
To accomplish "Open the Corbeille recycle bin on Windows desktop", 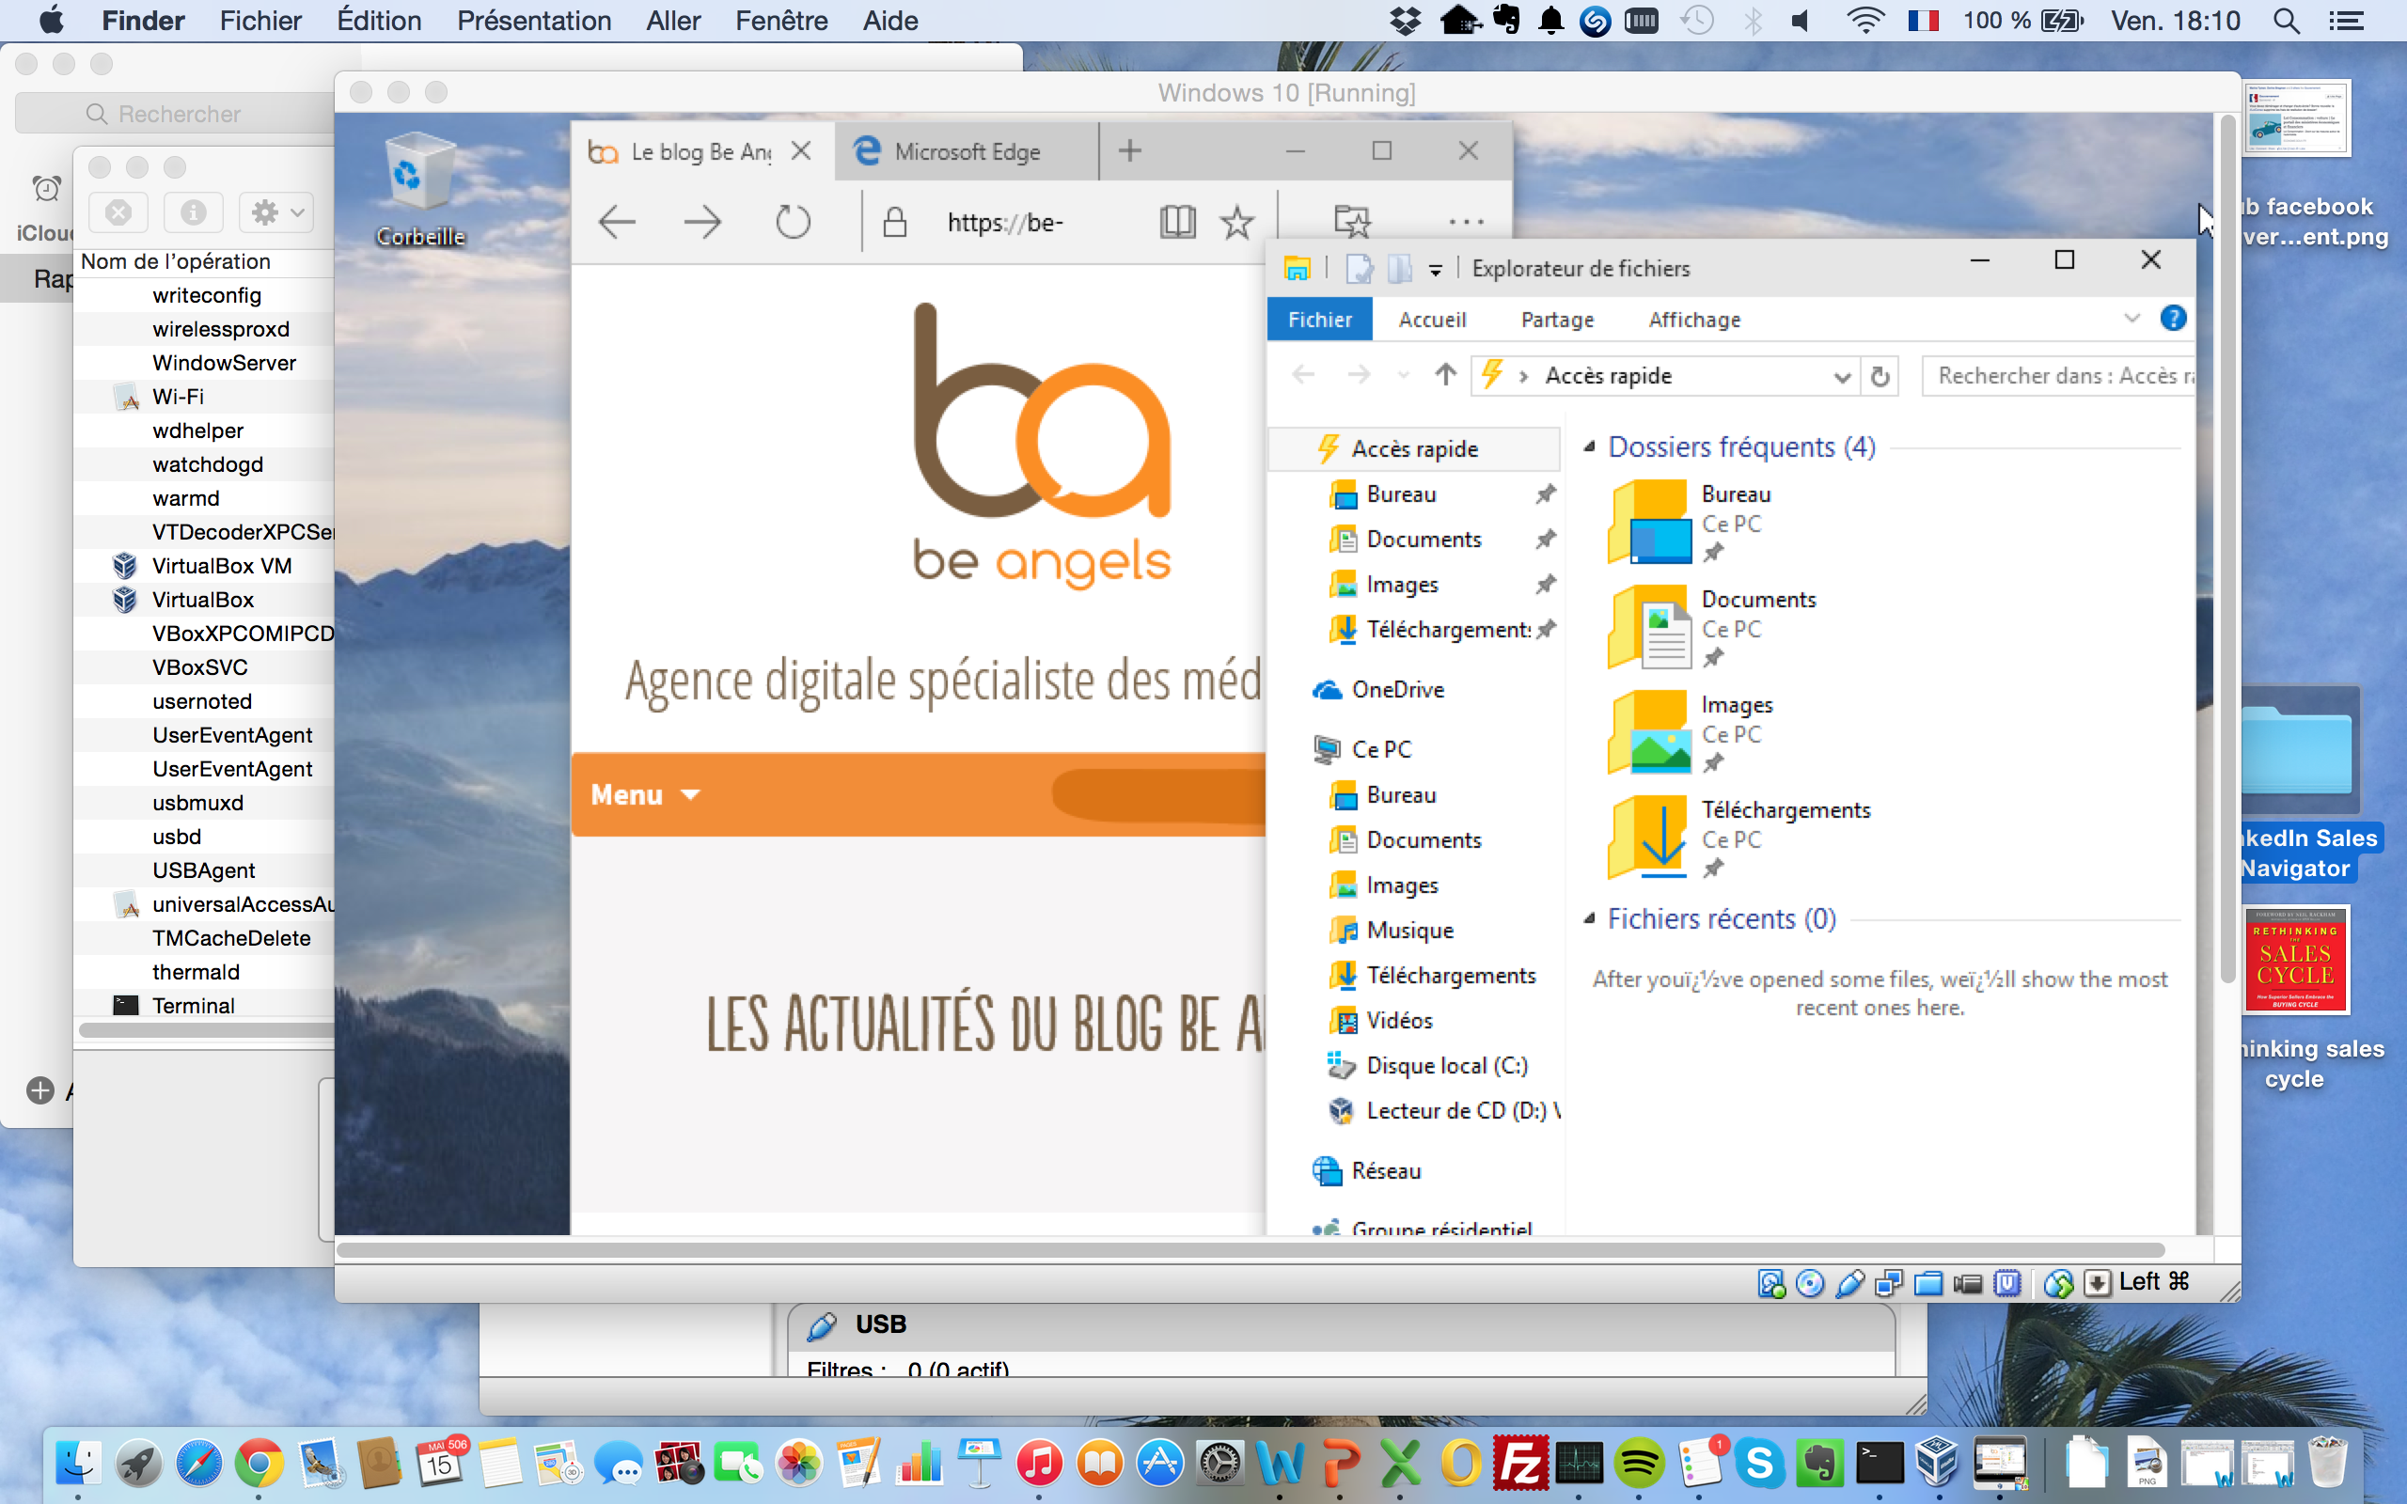I will 420,188.
